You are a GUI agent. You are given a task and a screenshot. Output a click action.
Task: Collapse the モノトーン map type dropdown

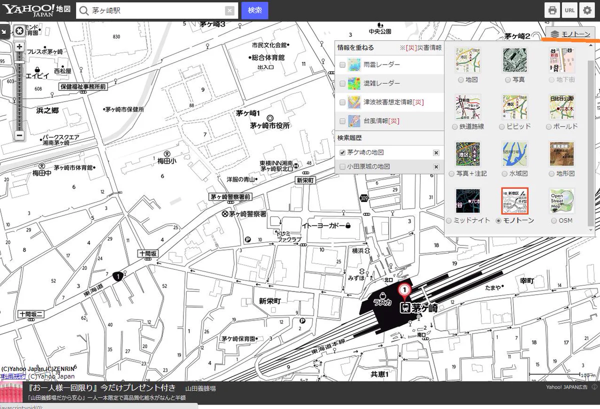[570, 34]
